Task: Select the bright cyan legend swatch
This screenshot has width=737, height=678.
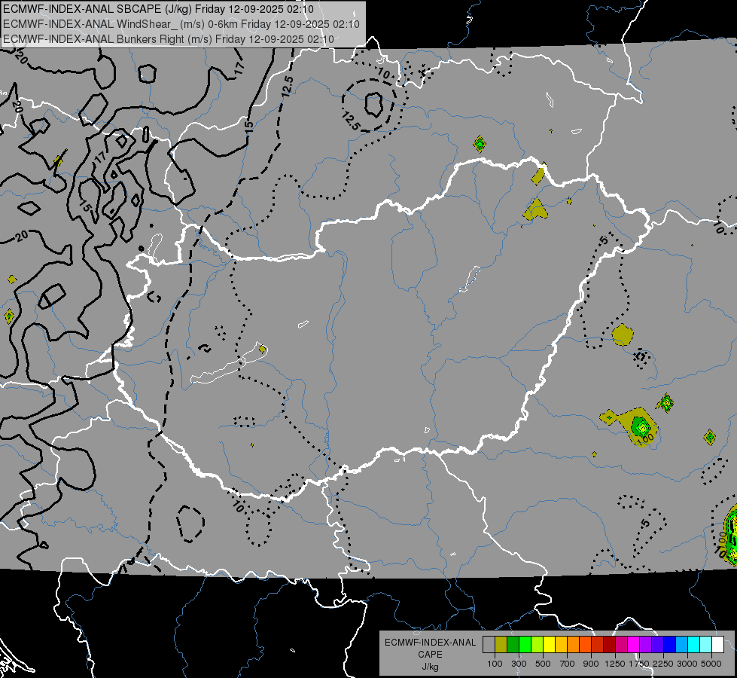Action: click(694, 645)
